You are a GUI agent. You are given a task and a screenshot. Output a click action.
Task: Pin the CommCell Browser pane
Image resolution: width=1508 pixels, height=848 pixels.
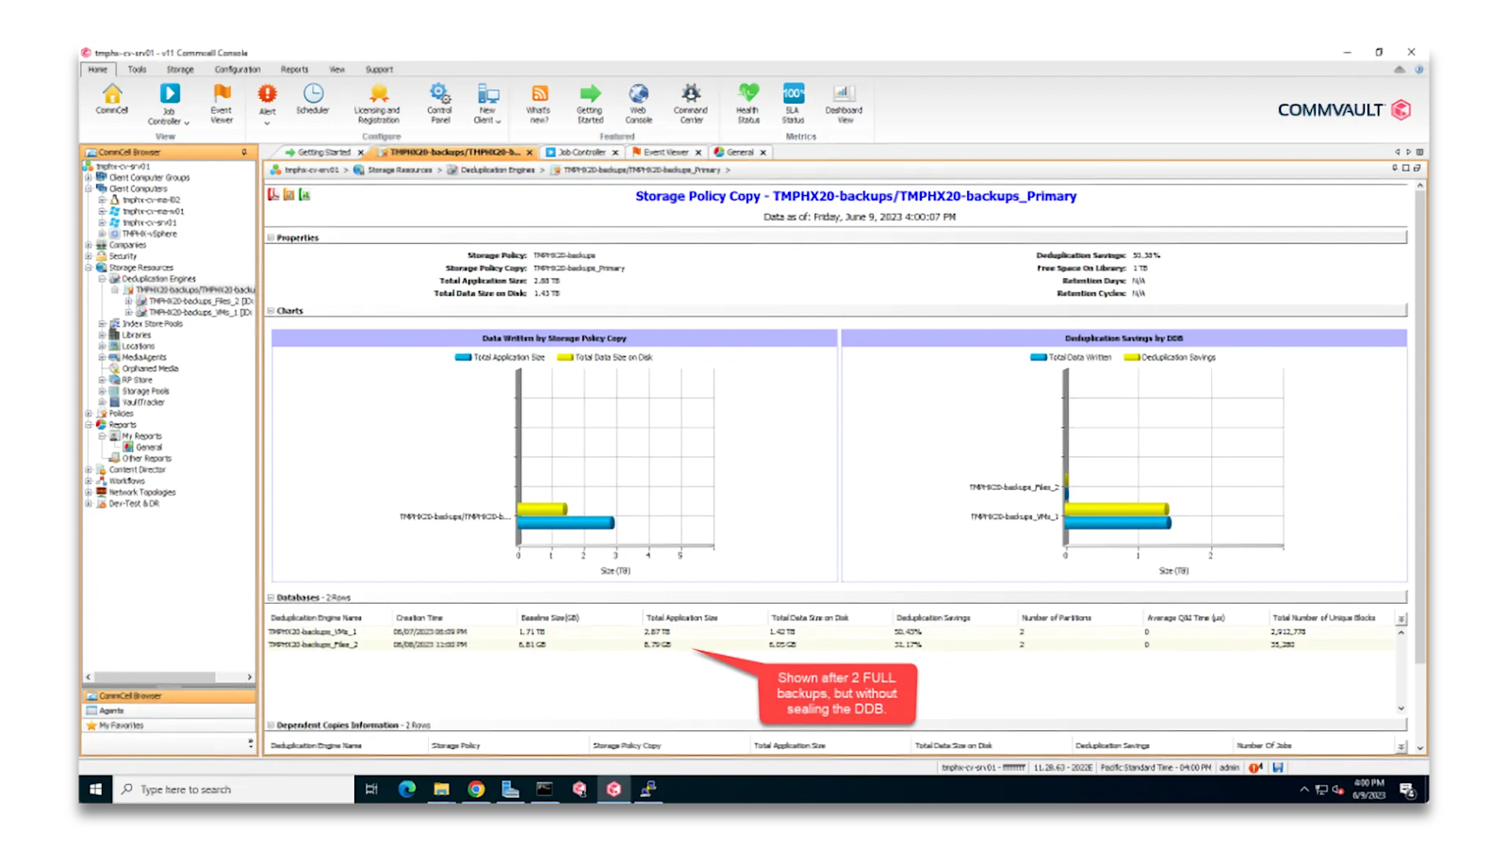pyautogui.click(x=244, y=152)
